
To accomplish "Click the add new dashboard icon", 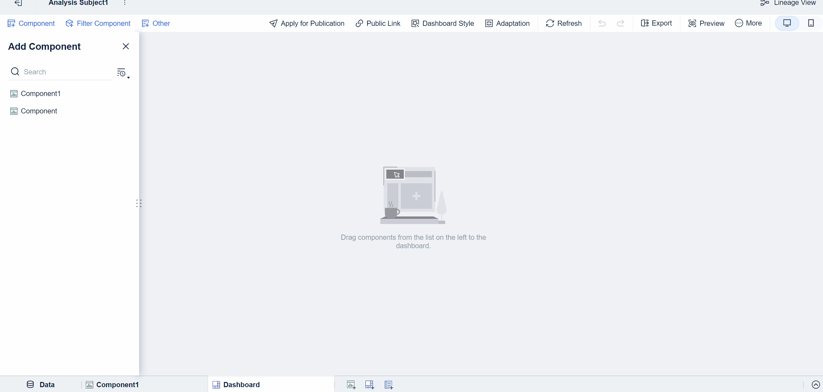I will tap(369, 385).
